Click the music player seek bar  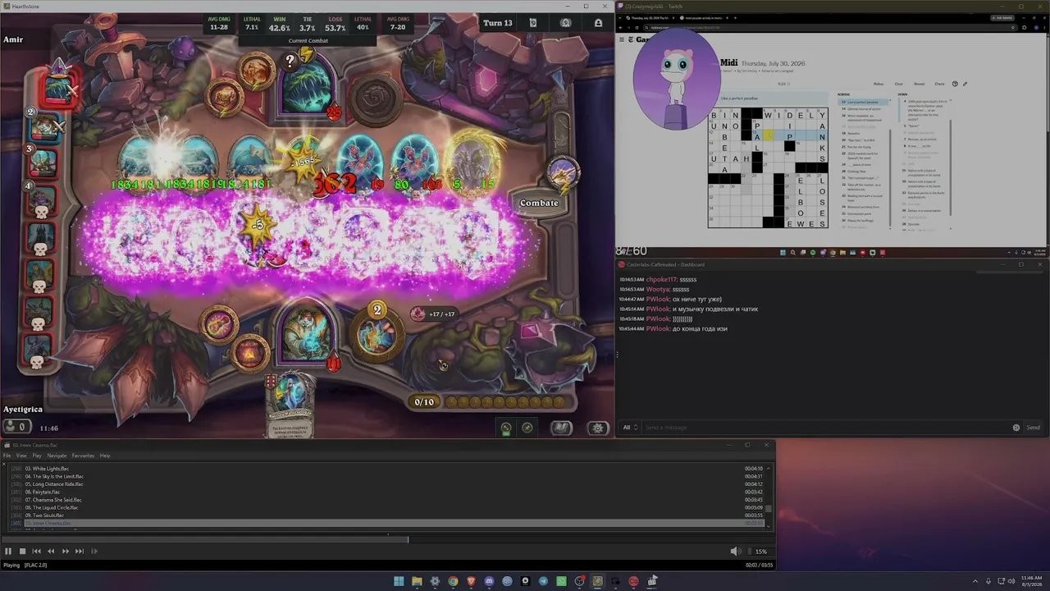tap(387, 539)
